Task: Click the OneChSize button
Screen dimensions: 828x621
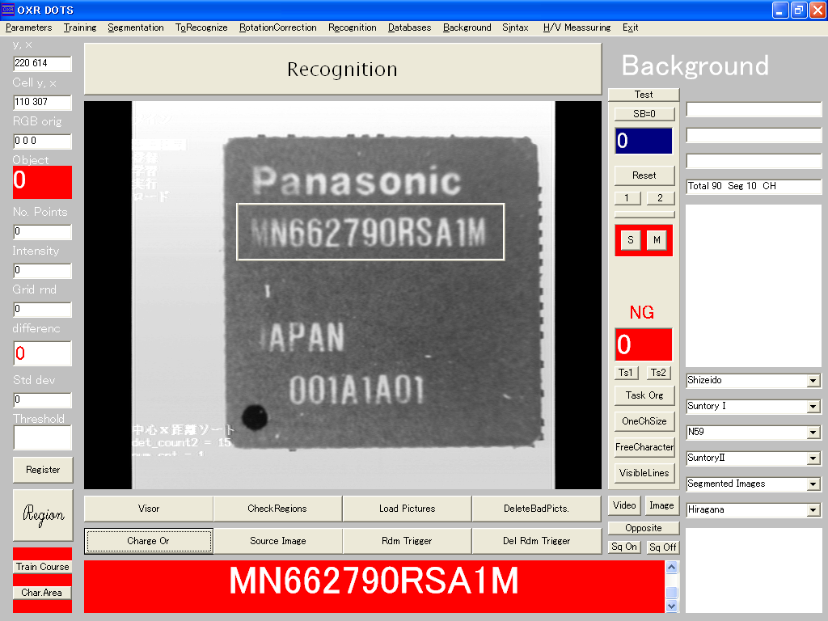Action: pos(644,421)
